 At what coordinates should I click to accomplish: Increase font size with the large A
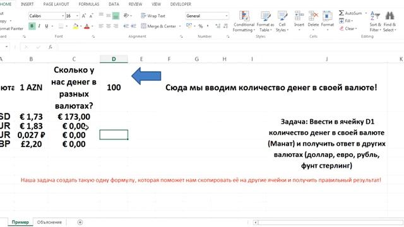pos(84,16)
